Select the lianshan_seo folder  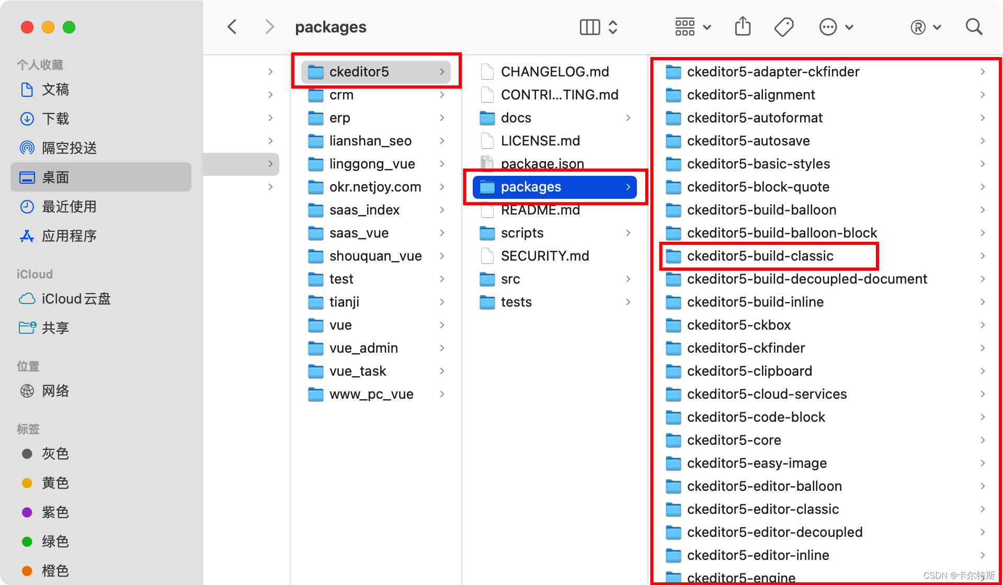[376, 141]
